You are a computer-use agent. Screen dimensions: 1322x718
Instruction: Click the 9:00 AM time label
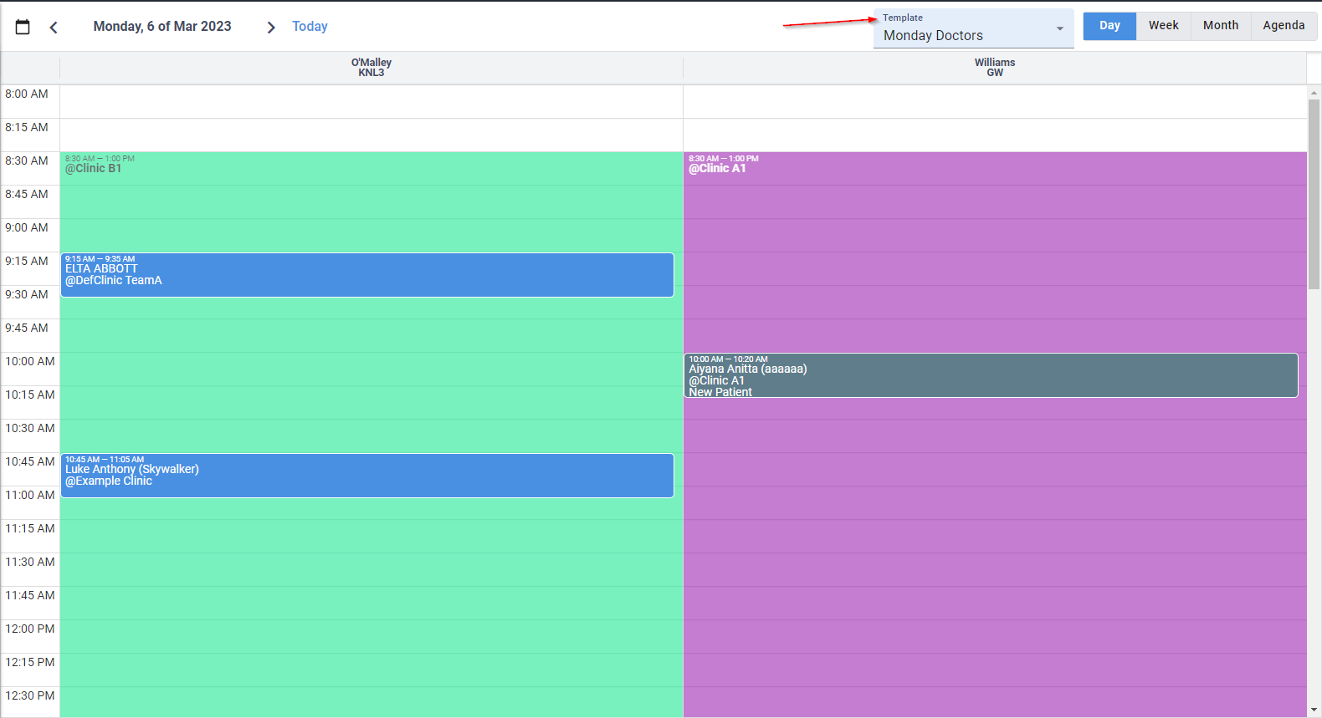click(27, 227)
